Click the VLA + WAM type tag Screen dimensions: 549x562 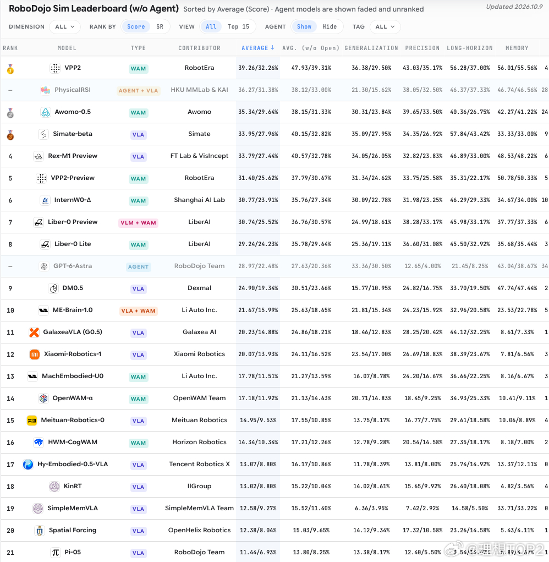click(138, 311)
